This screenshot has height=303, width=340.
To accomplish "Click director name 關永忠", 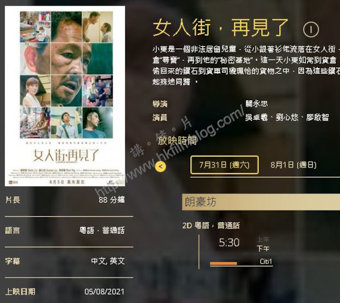I will click(x=256, y=104).
